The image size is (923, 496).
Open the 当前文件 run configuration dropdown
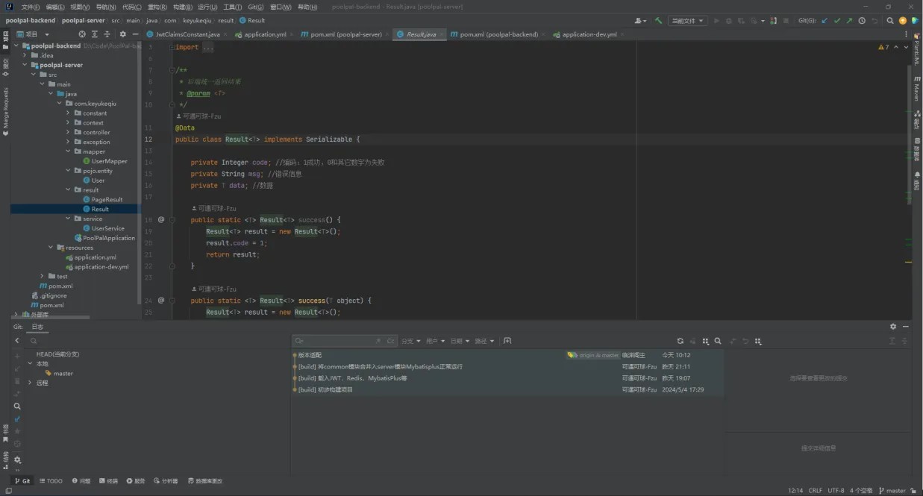(686, 21)
